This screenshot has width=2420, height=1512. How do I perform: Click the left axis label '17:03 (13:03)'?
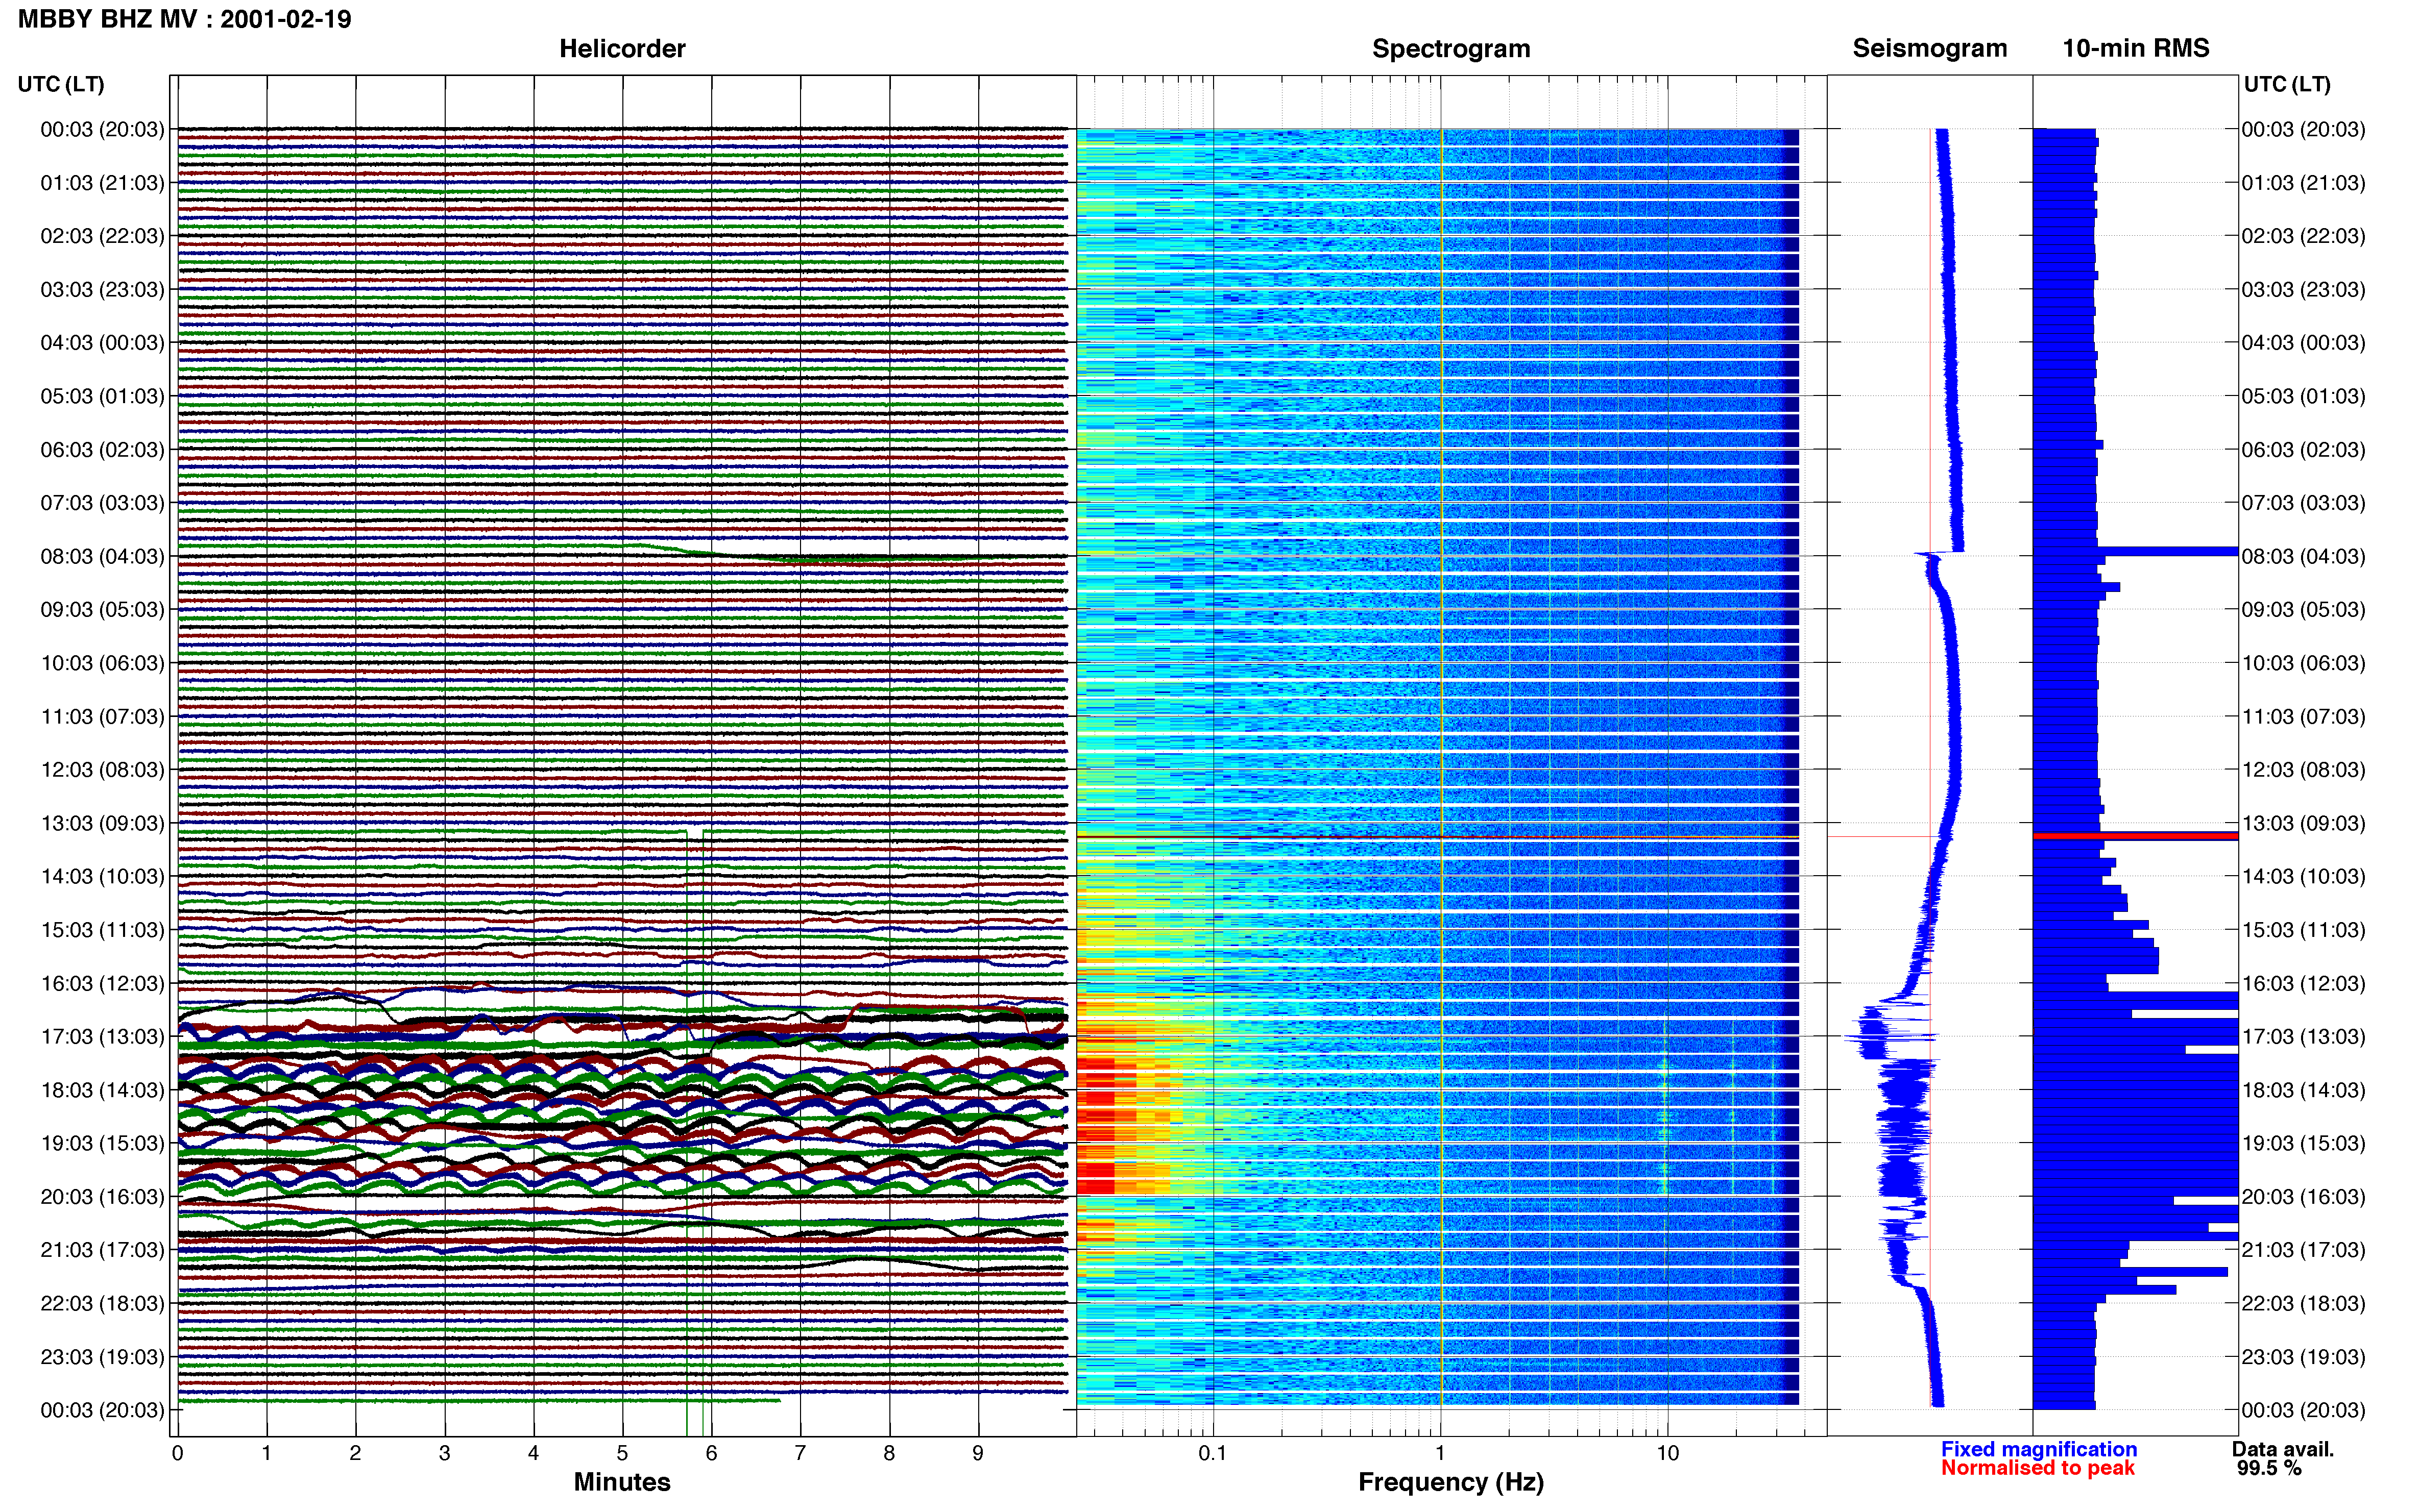click(x=102, y=1036)
